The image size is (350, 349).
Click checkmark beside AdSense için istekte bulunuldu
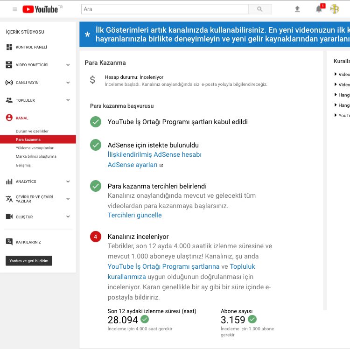pos(96,145)
